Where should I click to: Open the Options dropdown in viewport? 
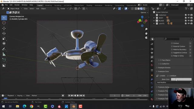[x=144, y=12]
